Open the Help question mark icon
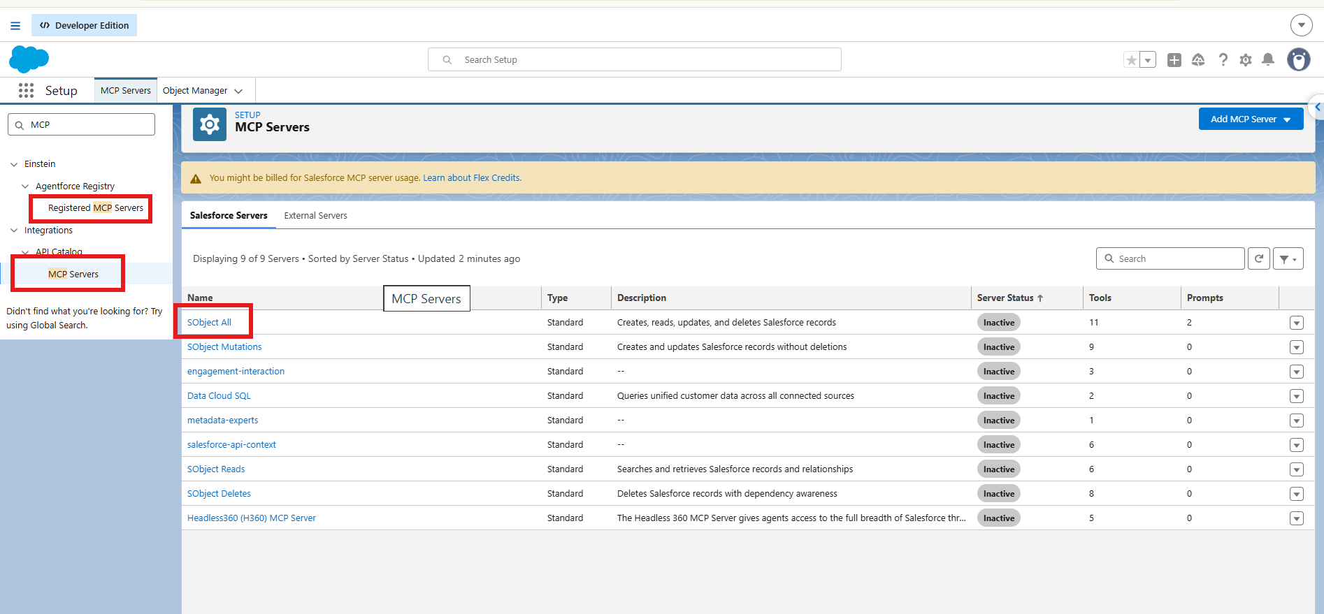This screenshot has height=614, width=1324. pyautogui.click(x=1223, y=60)
